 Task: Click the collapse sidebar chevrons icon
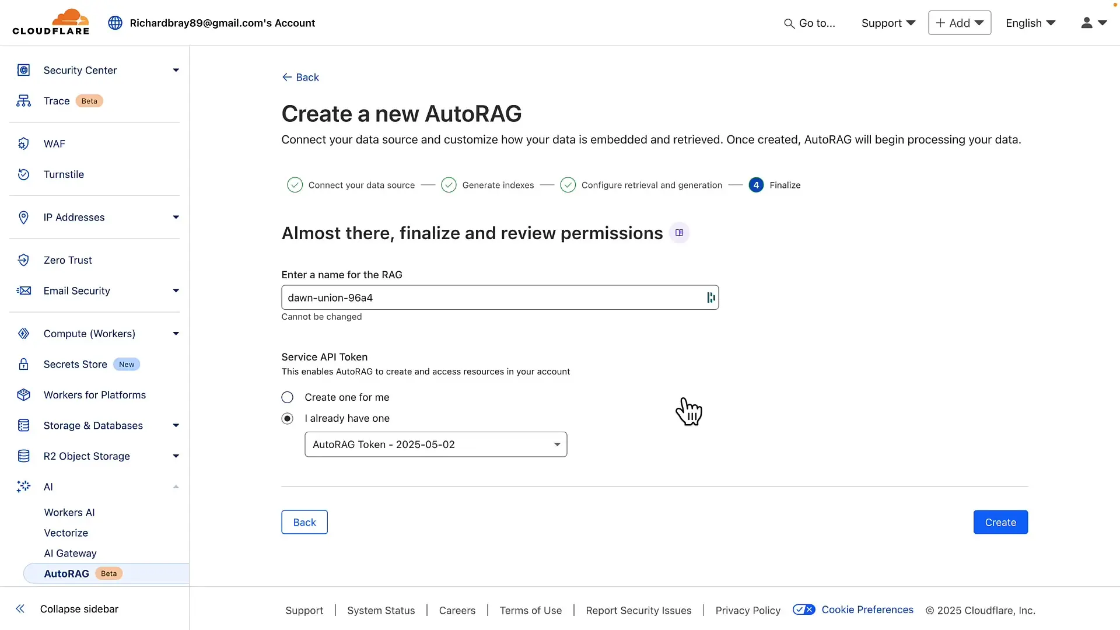[20, 609]
